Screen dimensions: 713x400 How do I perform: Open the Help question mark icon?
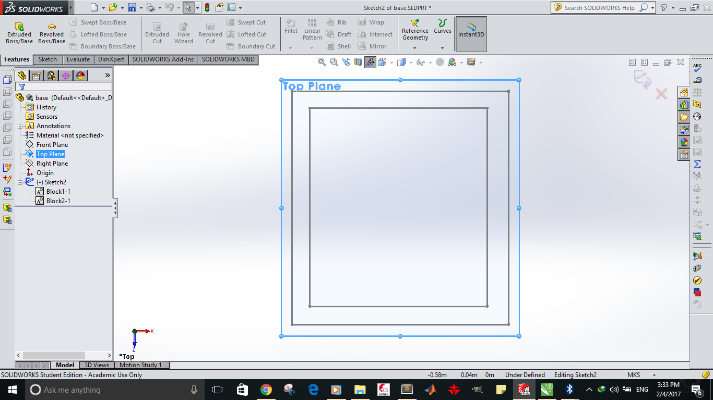point(663,7)
